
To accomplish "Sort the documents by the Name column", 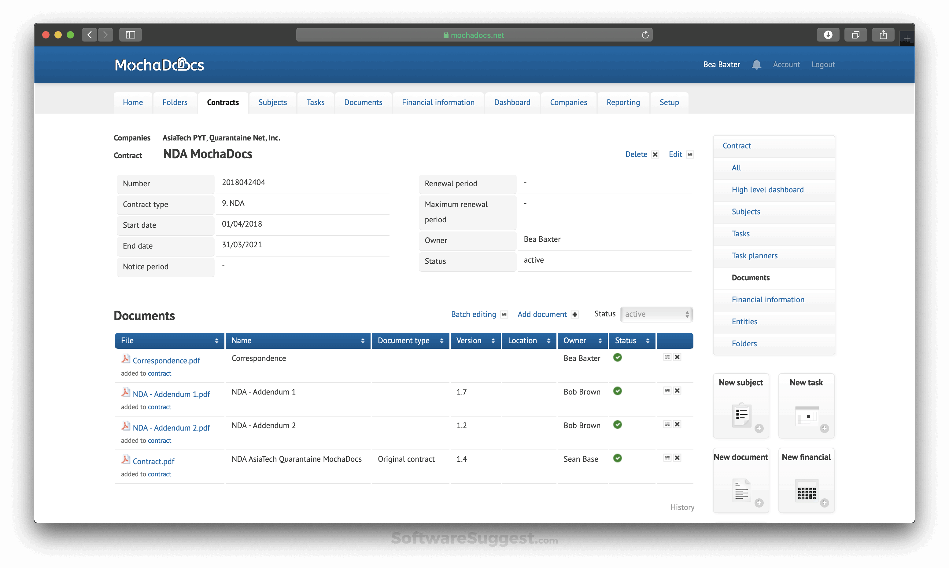I will tap(298, 340).
